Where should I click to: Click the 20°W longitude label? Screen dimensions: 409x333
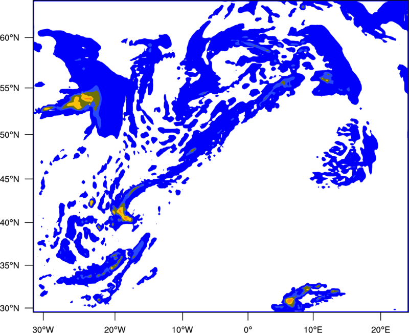click(x=115, y=329)
